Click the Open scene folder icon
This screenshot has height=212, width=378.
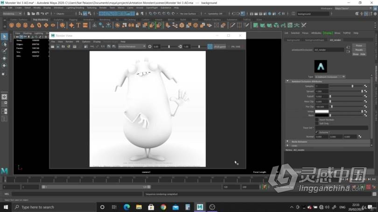33,14
